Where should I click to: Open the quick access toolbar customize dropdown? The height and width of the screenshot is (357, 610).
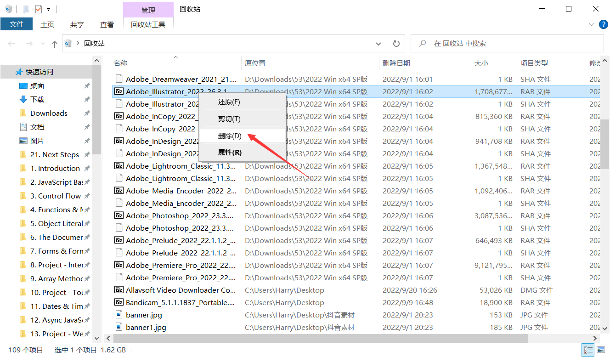pos(48,9)
